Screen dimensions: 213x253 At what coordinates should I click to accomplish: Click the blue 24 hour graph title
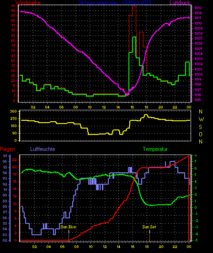pos(115,2)
